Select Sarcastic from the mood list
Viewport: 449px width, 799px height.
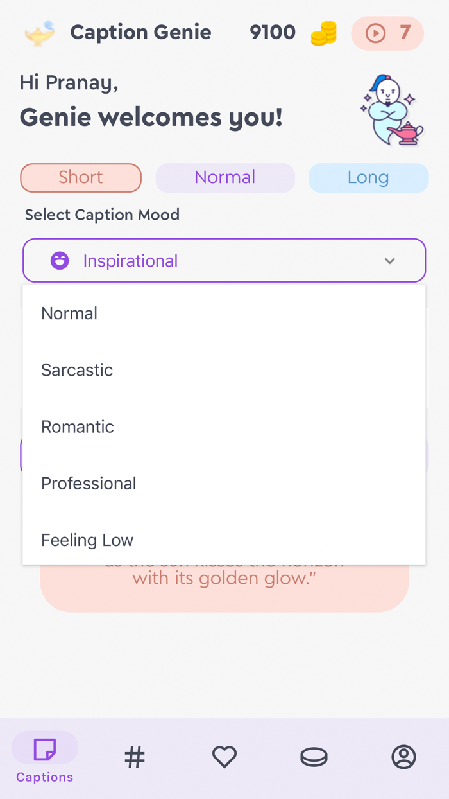click(77, 370)
